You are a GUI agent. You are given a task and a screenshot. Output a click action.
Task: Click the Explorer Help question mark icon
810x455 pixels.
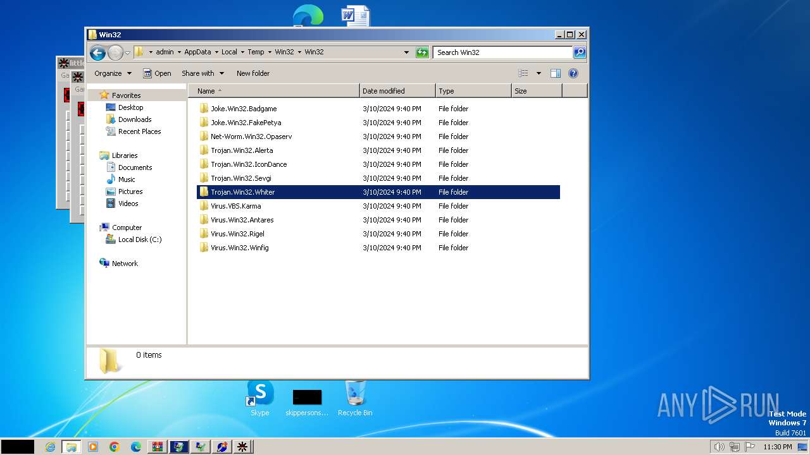pyautogui.click(x=573, y=73)
